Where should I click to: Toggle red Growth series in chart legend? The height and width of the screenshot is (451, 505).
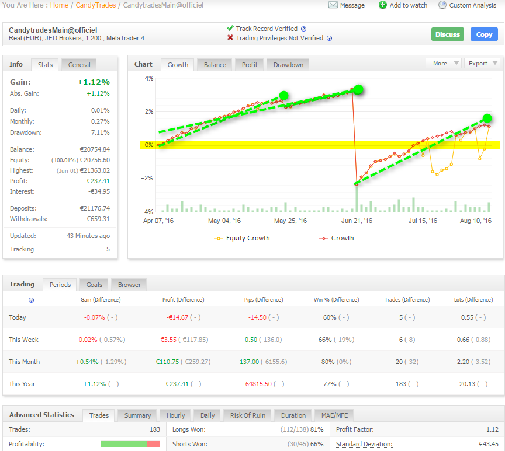point(337,238)
